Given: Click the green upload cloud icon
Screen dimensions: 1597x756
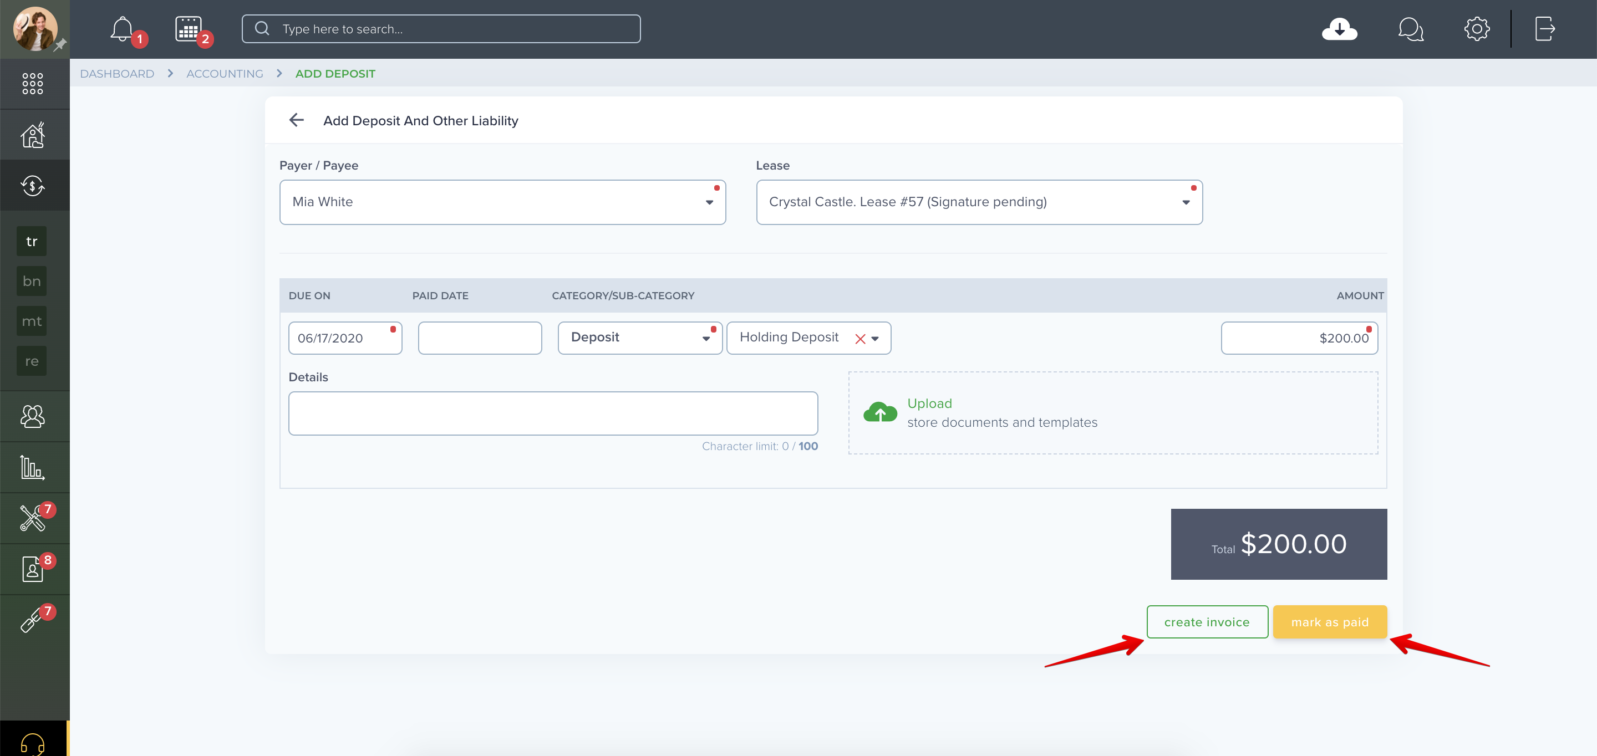Looking at the screenshot, I should point(879,412).
